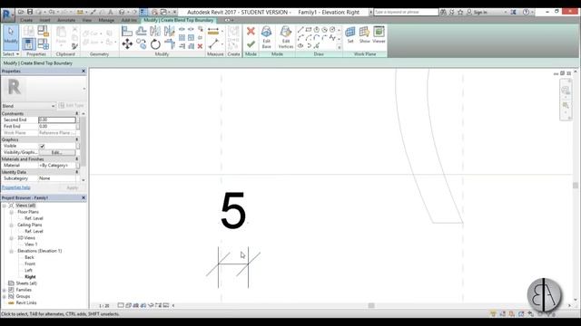
Task: Select the Offset tool
Action: [x=142, y=32]
